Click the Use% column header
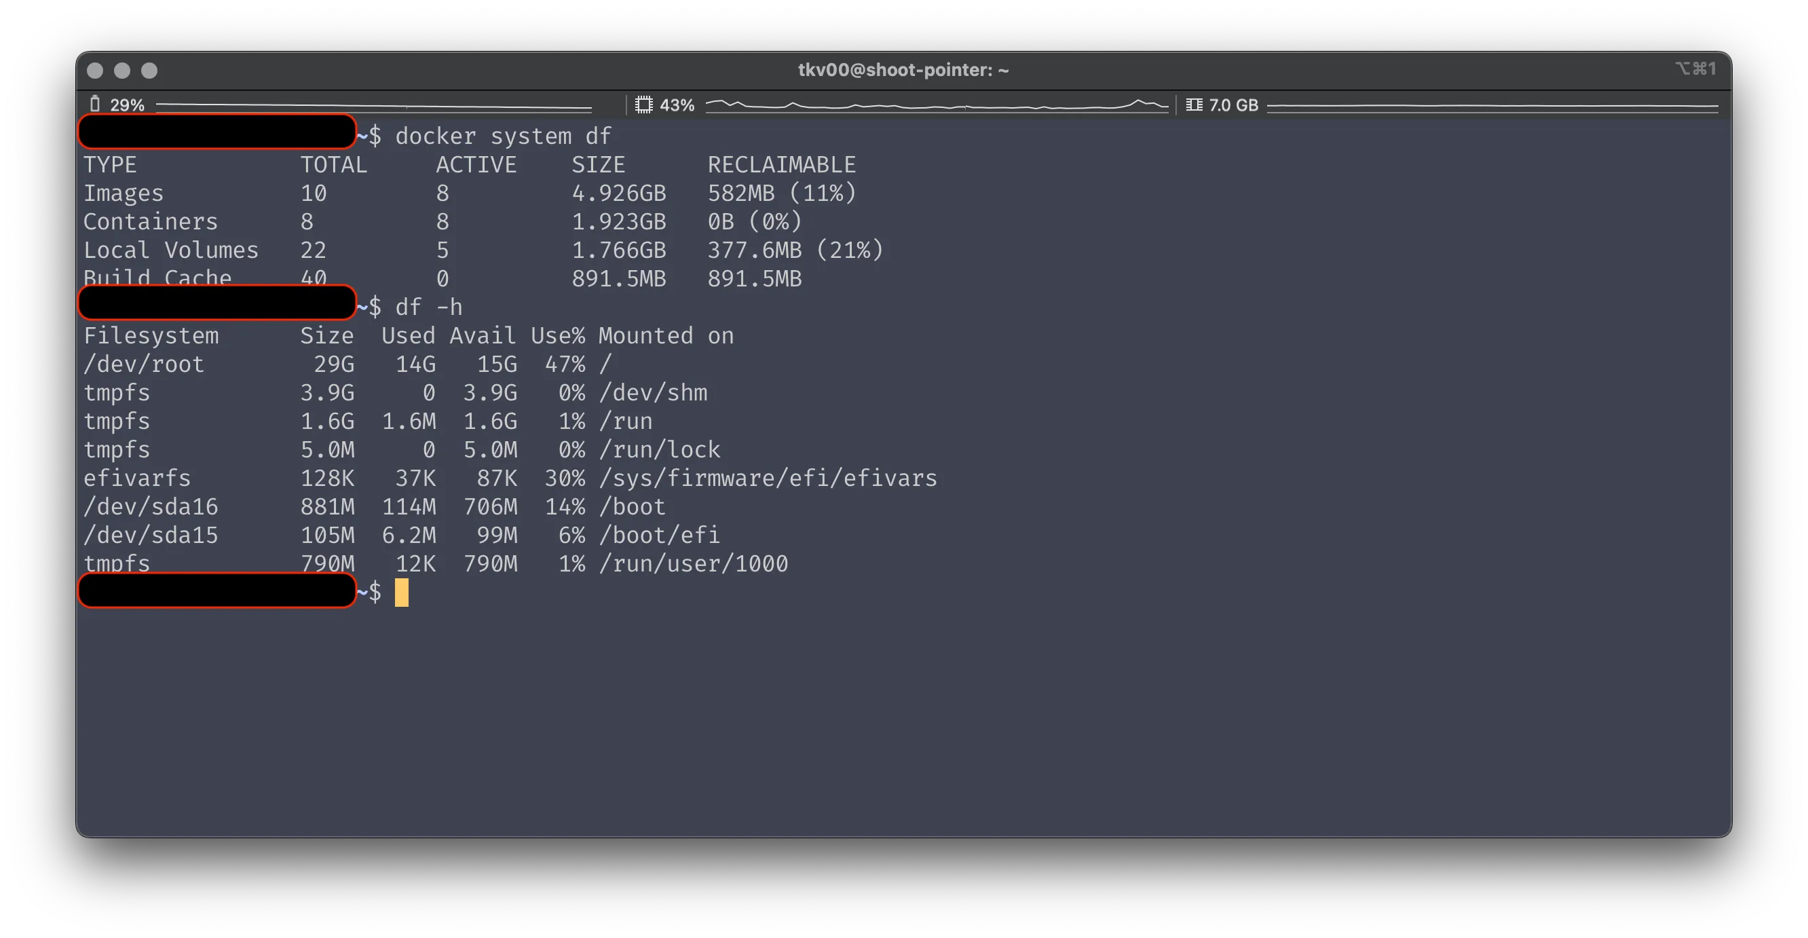The height and width of the screenshot is (938, 1808). [558, 335]
